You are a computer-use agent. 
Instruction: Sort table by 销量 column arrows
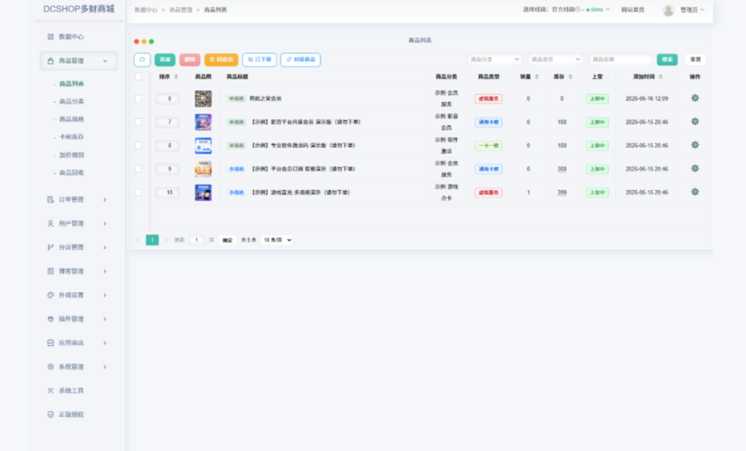[x=537, y=77]
